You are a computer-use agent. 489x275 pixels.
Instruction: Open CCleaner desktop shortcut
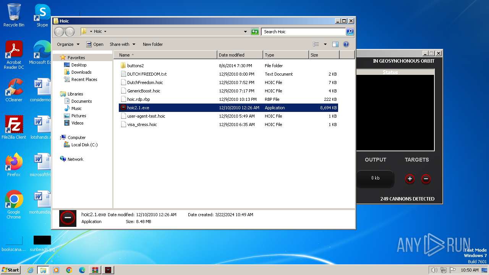click(x=14, y=90)
